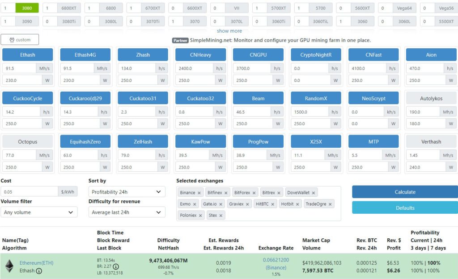Open the Sort by Profitability 24h dropdown
The height and width of the screenshot is (279, 458).
pos(127,192)
